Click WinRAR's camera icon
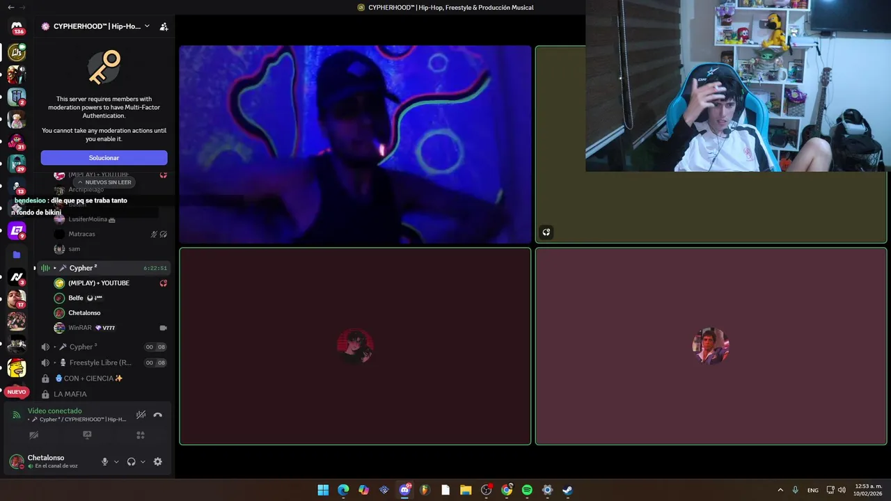Viewport: 891px width, 501px height. tap(163, 328)
